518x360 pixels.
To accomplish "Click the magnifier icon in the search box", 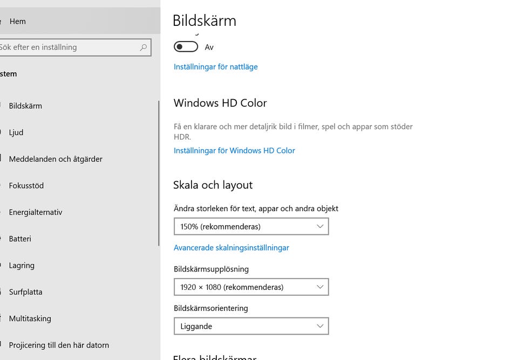I will coord(144,47).
